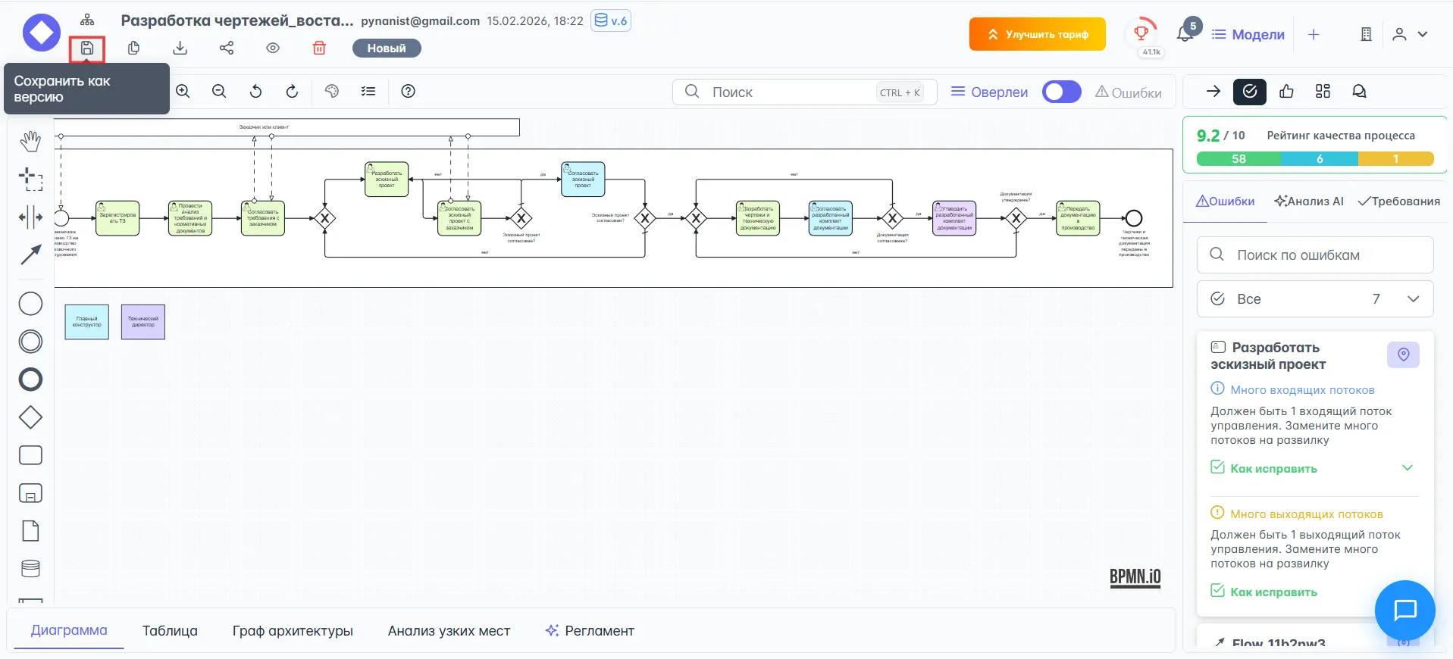Image resolution: width=1453 pixels, height=659 pixels.
Task: Toggle the Оверлеи switch
Action: point(1061,92)
